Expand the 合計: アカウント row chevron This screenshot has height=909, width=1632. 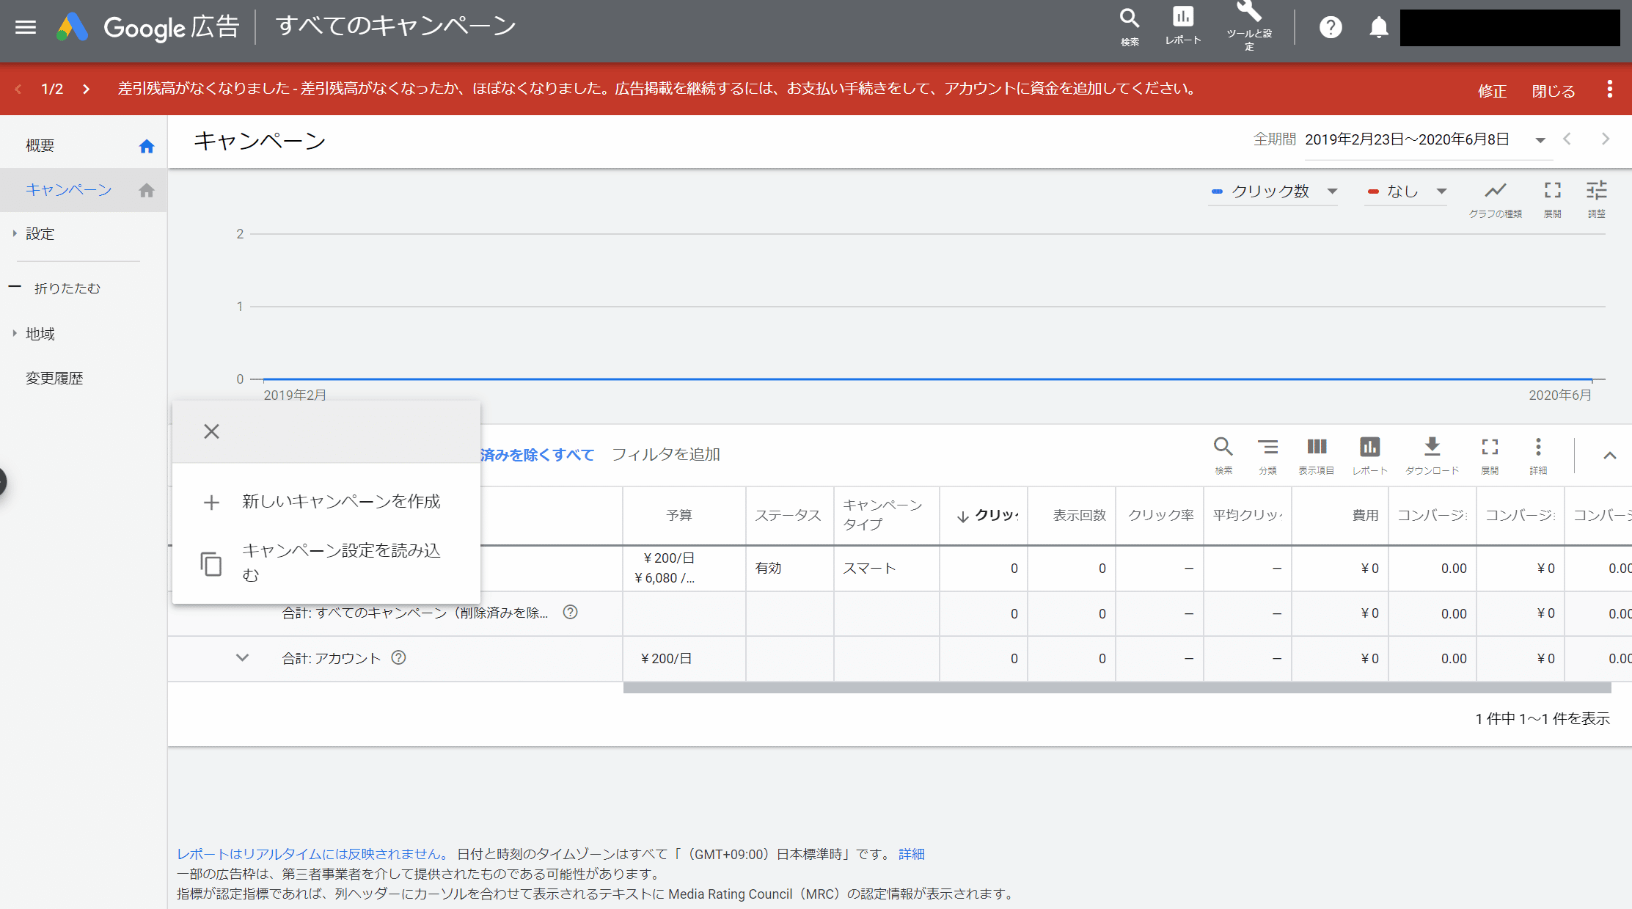tap(242, 658)
